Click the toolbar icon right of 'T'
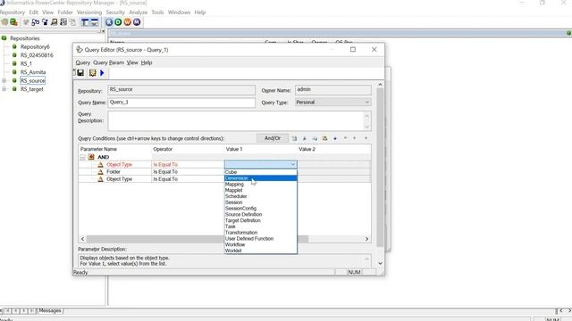The width and height of the screenshot is (572, 321). point(94,22)
